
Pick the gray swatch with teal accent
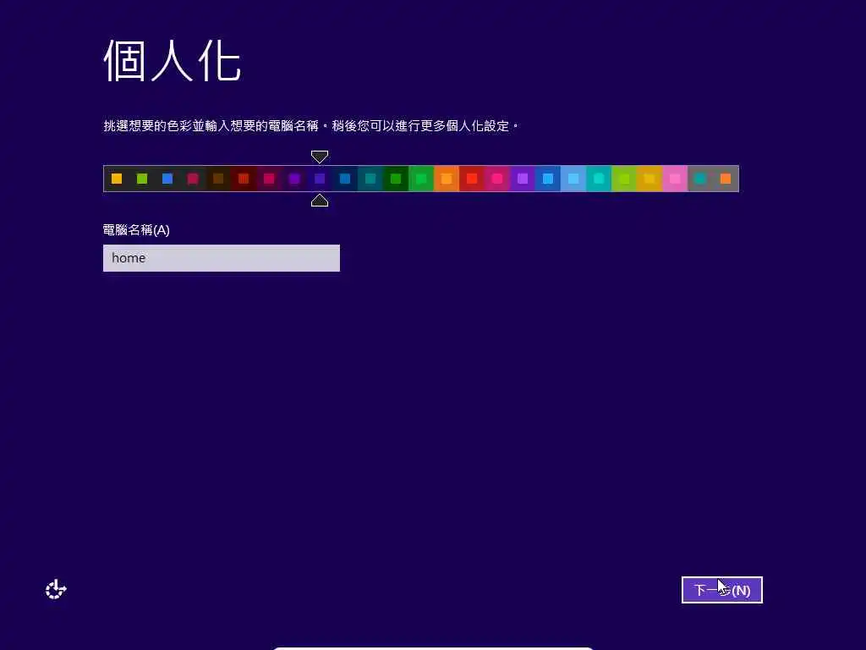tap(701, 179)
